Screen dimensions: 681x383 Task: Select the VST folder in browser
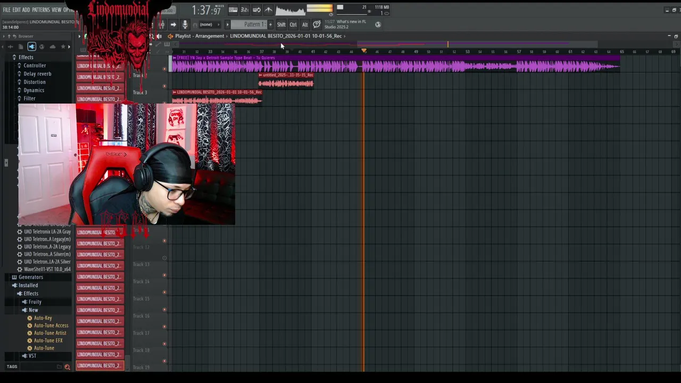pyautogui.click(x=32, y=356)
